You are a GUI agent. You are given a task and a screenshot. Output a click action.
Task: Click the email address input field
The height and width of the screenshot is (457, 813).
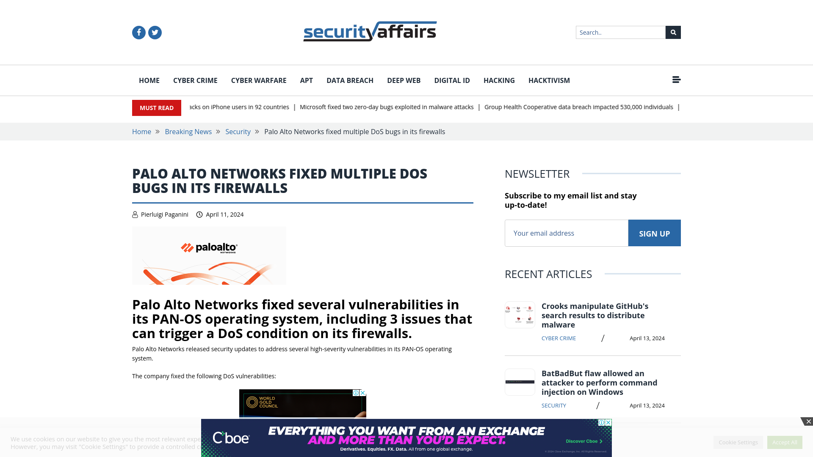point(566,233)
